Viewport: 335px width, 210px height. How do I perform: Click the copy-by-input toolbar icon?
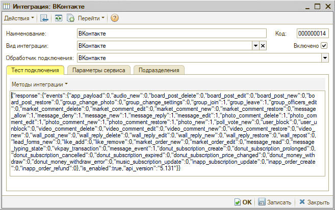tap(70, 18)
